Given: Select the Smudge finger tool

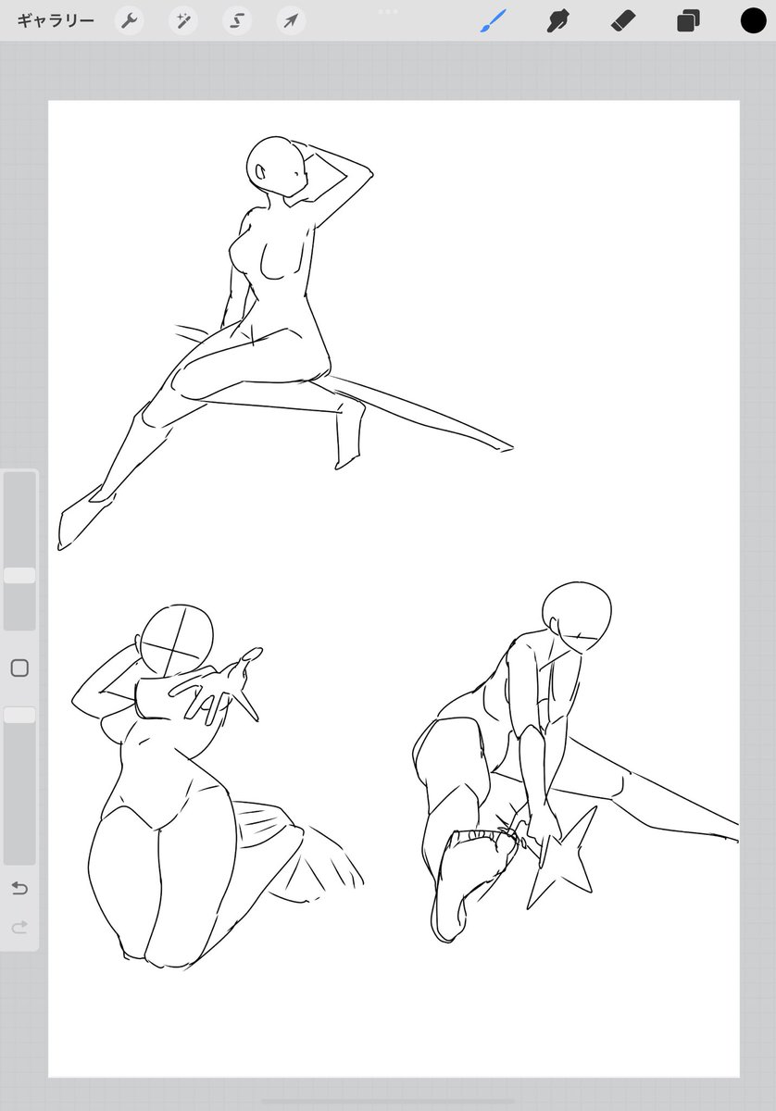Looking at the screenshot, I should [557, 20].
